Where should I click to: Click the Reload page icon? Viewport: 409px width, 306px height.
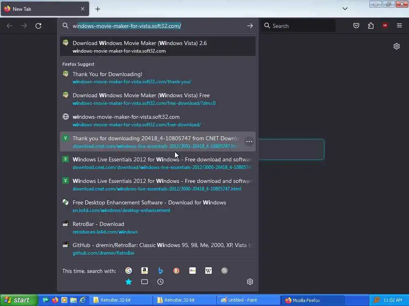point(38,26)
